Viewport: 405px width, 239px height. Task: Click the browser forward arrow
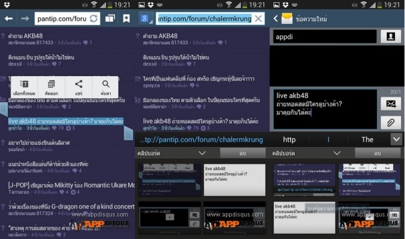tap(25, 19)
